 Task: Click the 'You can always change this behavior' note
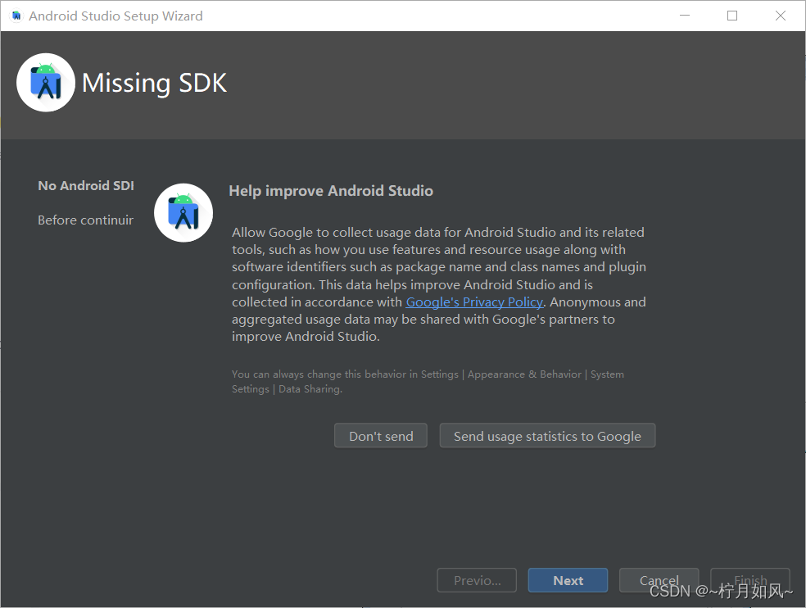(428, 382)
